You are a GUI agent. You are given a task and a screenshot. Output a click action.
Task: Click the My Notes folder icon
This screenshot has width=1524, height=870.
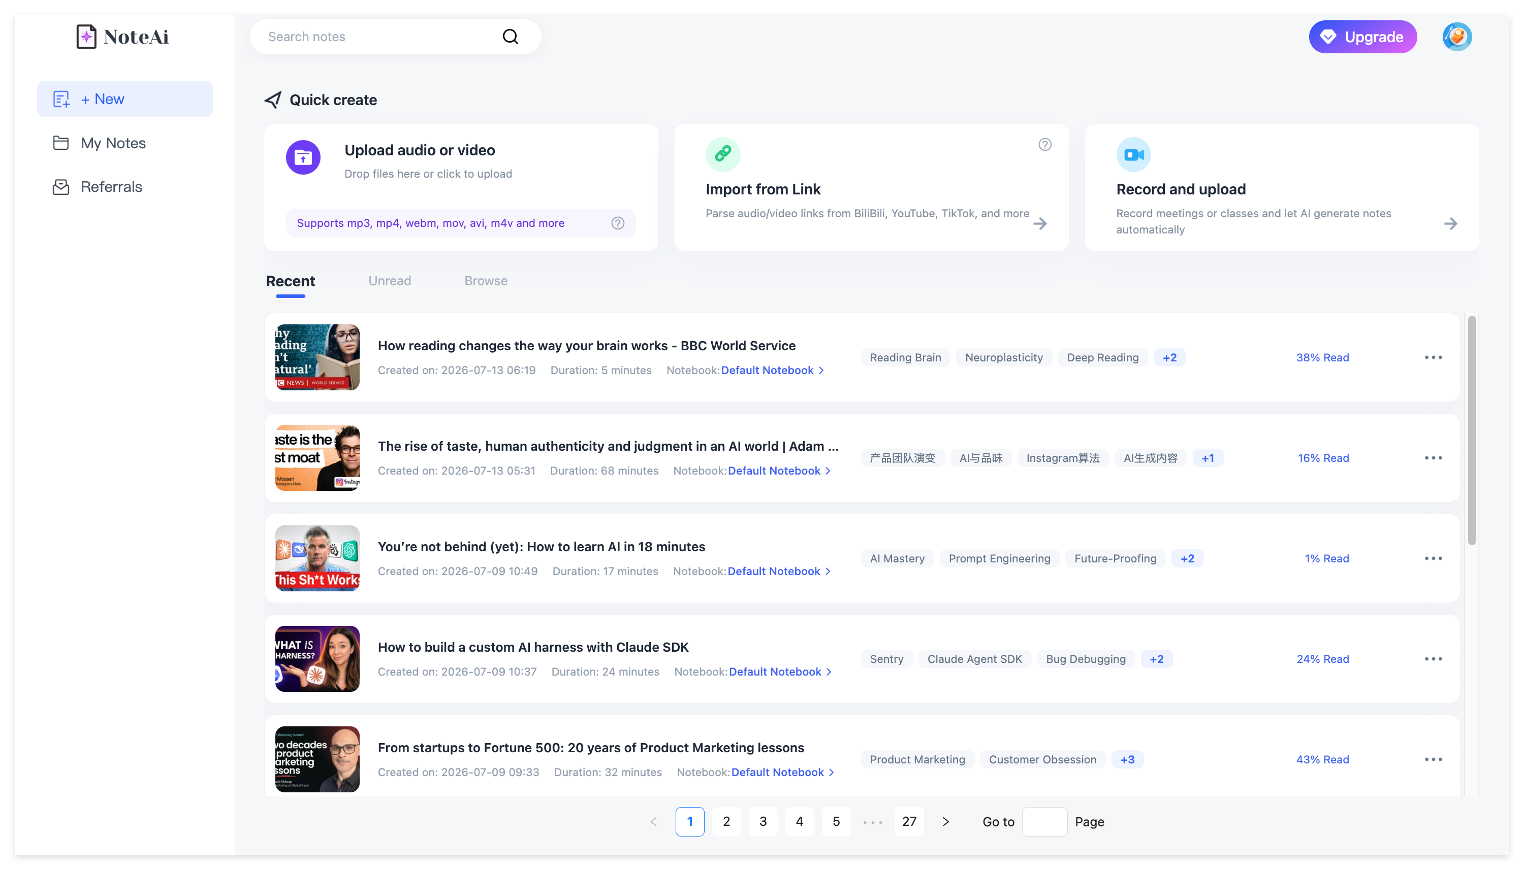pos(61,143)
